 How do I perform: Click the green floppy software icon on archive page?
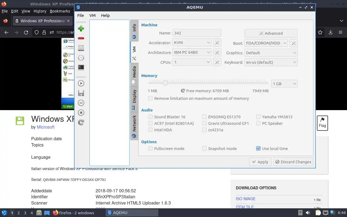pos(20,121)
